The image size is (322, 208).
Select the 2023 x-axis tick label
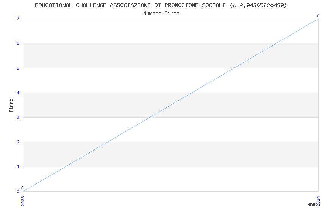(x=23, y=200)
